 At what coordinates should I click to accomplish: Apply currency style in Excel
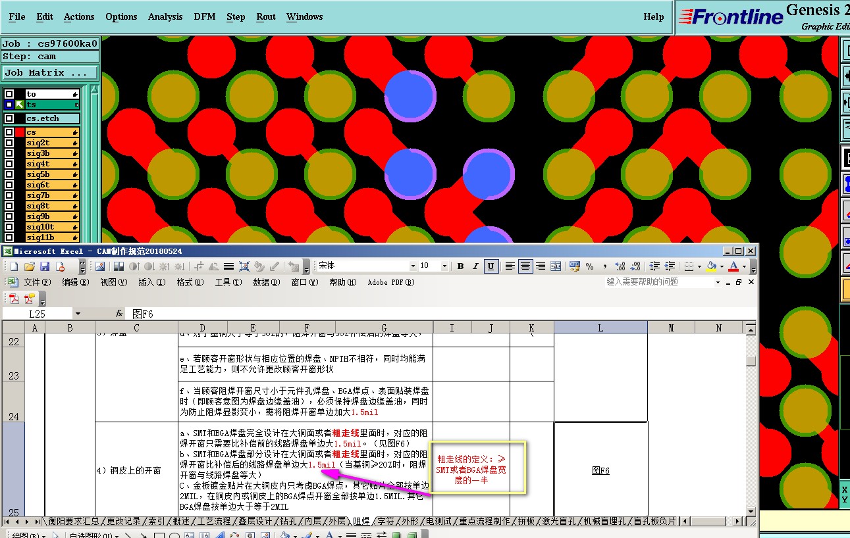(x=574, y=266)
